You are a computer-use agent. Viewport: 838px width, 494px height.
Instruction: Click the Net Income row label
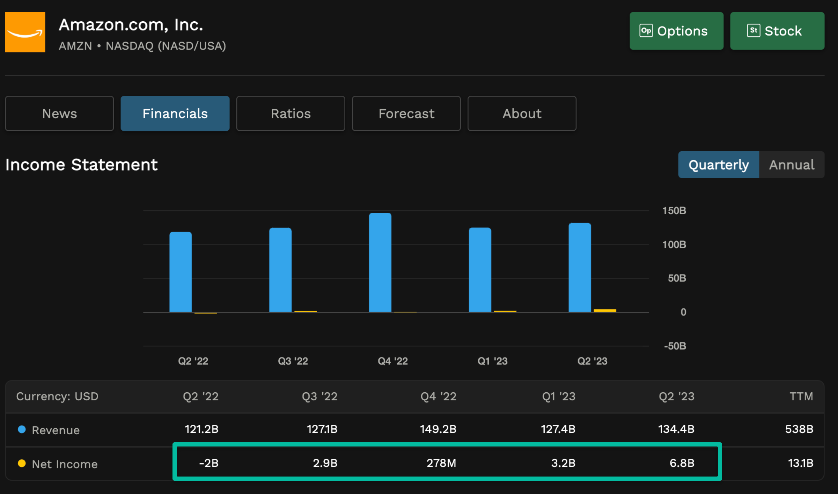[x=65, y=464]
